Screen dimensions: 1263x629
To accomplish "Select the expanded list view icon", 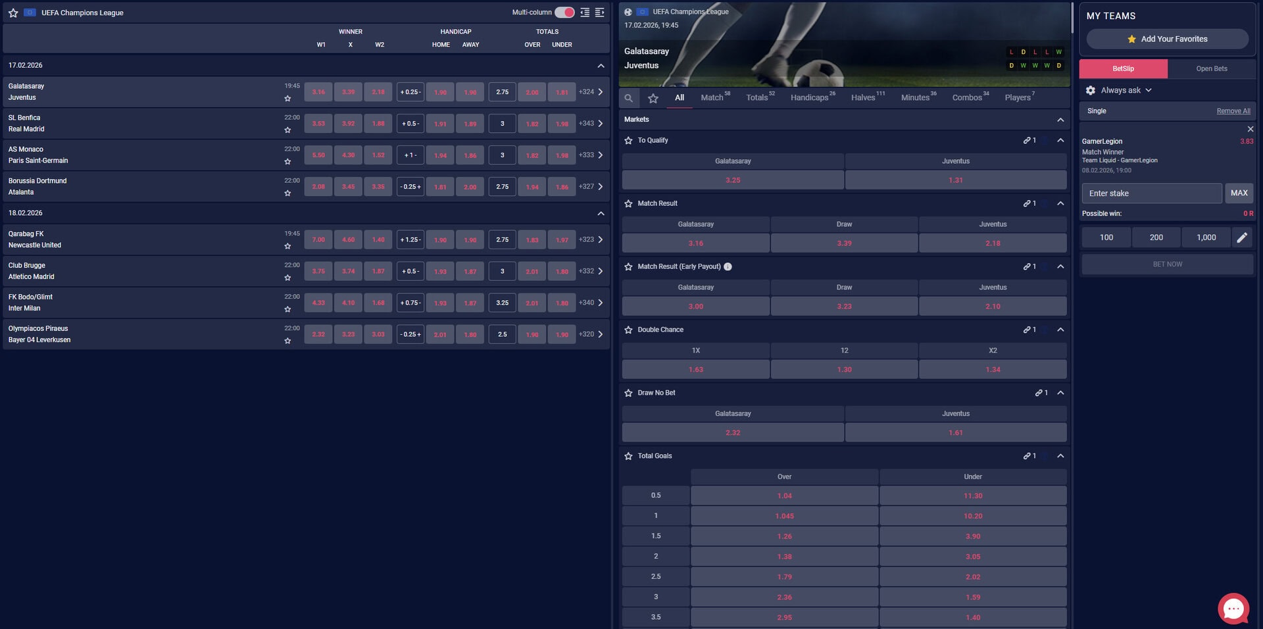I will pyautogui.click(x=599, y=13).
